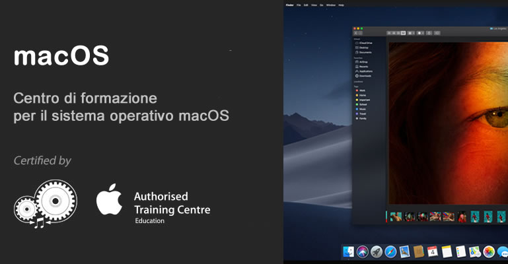This screenshot has width=508, height=264.
Task: Open the Finder menu in menu bar
Action: [289, 5]
